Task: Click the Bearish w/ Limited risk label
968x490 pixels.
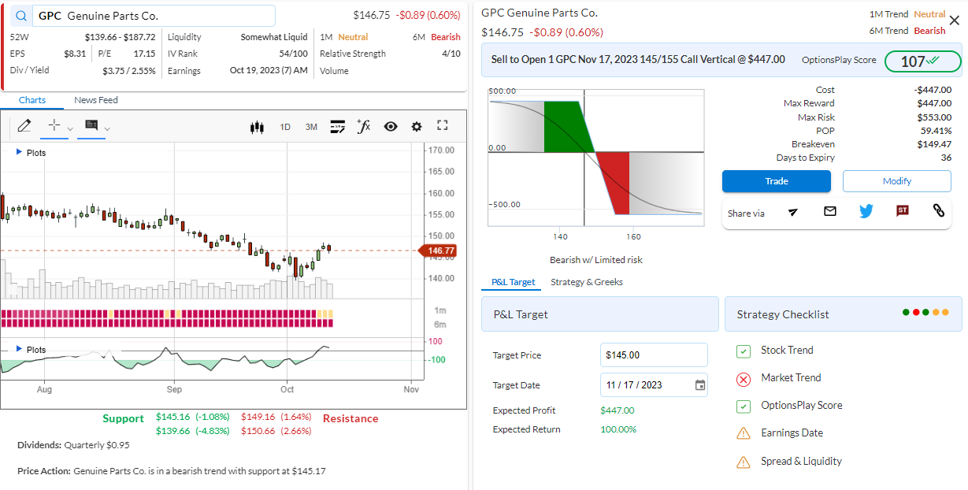Action: tap(596, 260)
